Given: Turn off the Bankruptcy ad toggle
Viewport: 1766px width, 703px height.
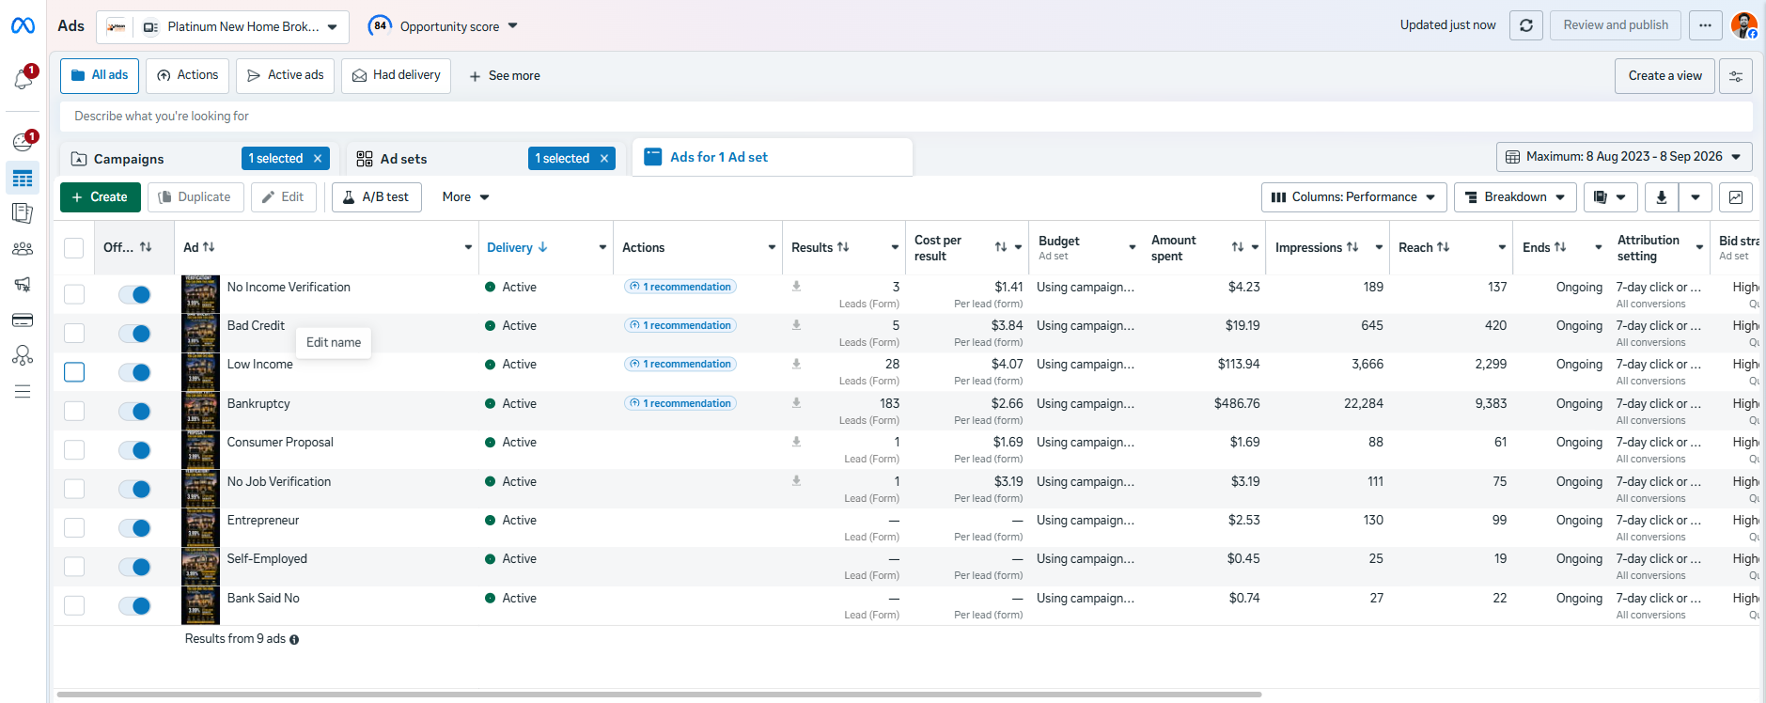Looking at the screenshot, I should [134, 412].
